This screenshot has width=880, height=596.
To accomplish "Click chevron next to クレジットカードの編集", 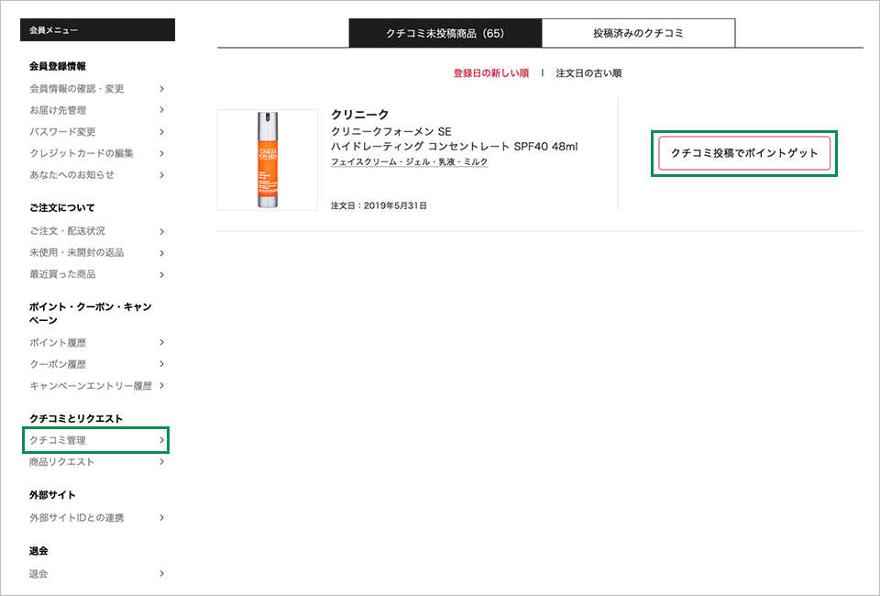I will (x=161, y=153).
